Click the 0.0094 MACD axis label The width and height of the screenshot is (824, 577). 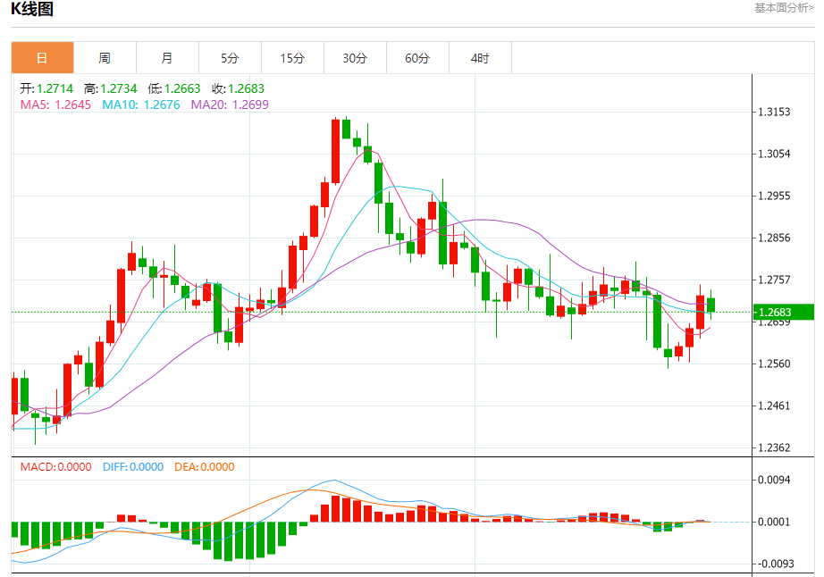click(774, 480)
